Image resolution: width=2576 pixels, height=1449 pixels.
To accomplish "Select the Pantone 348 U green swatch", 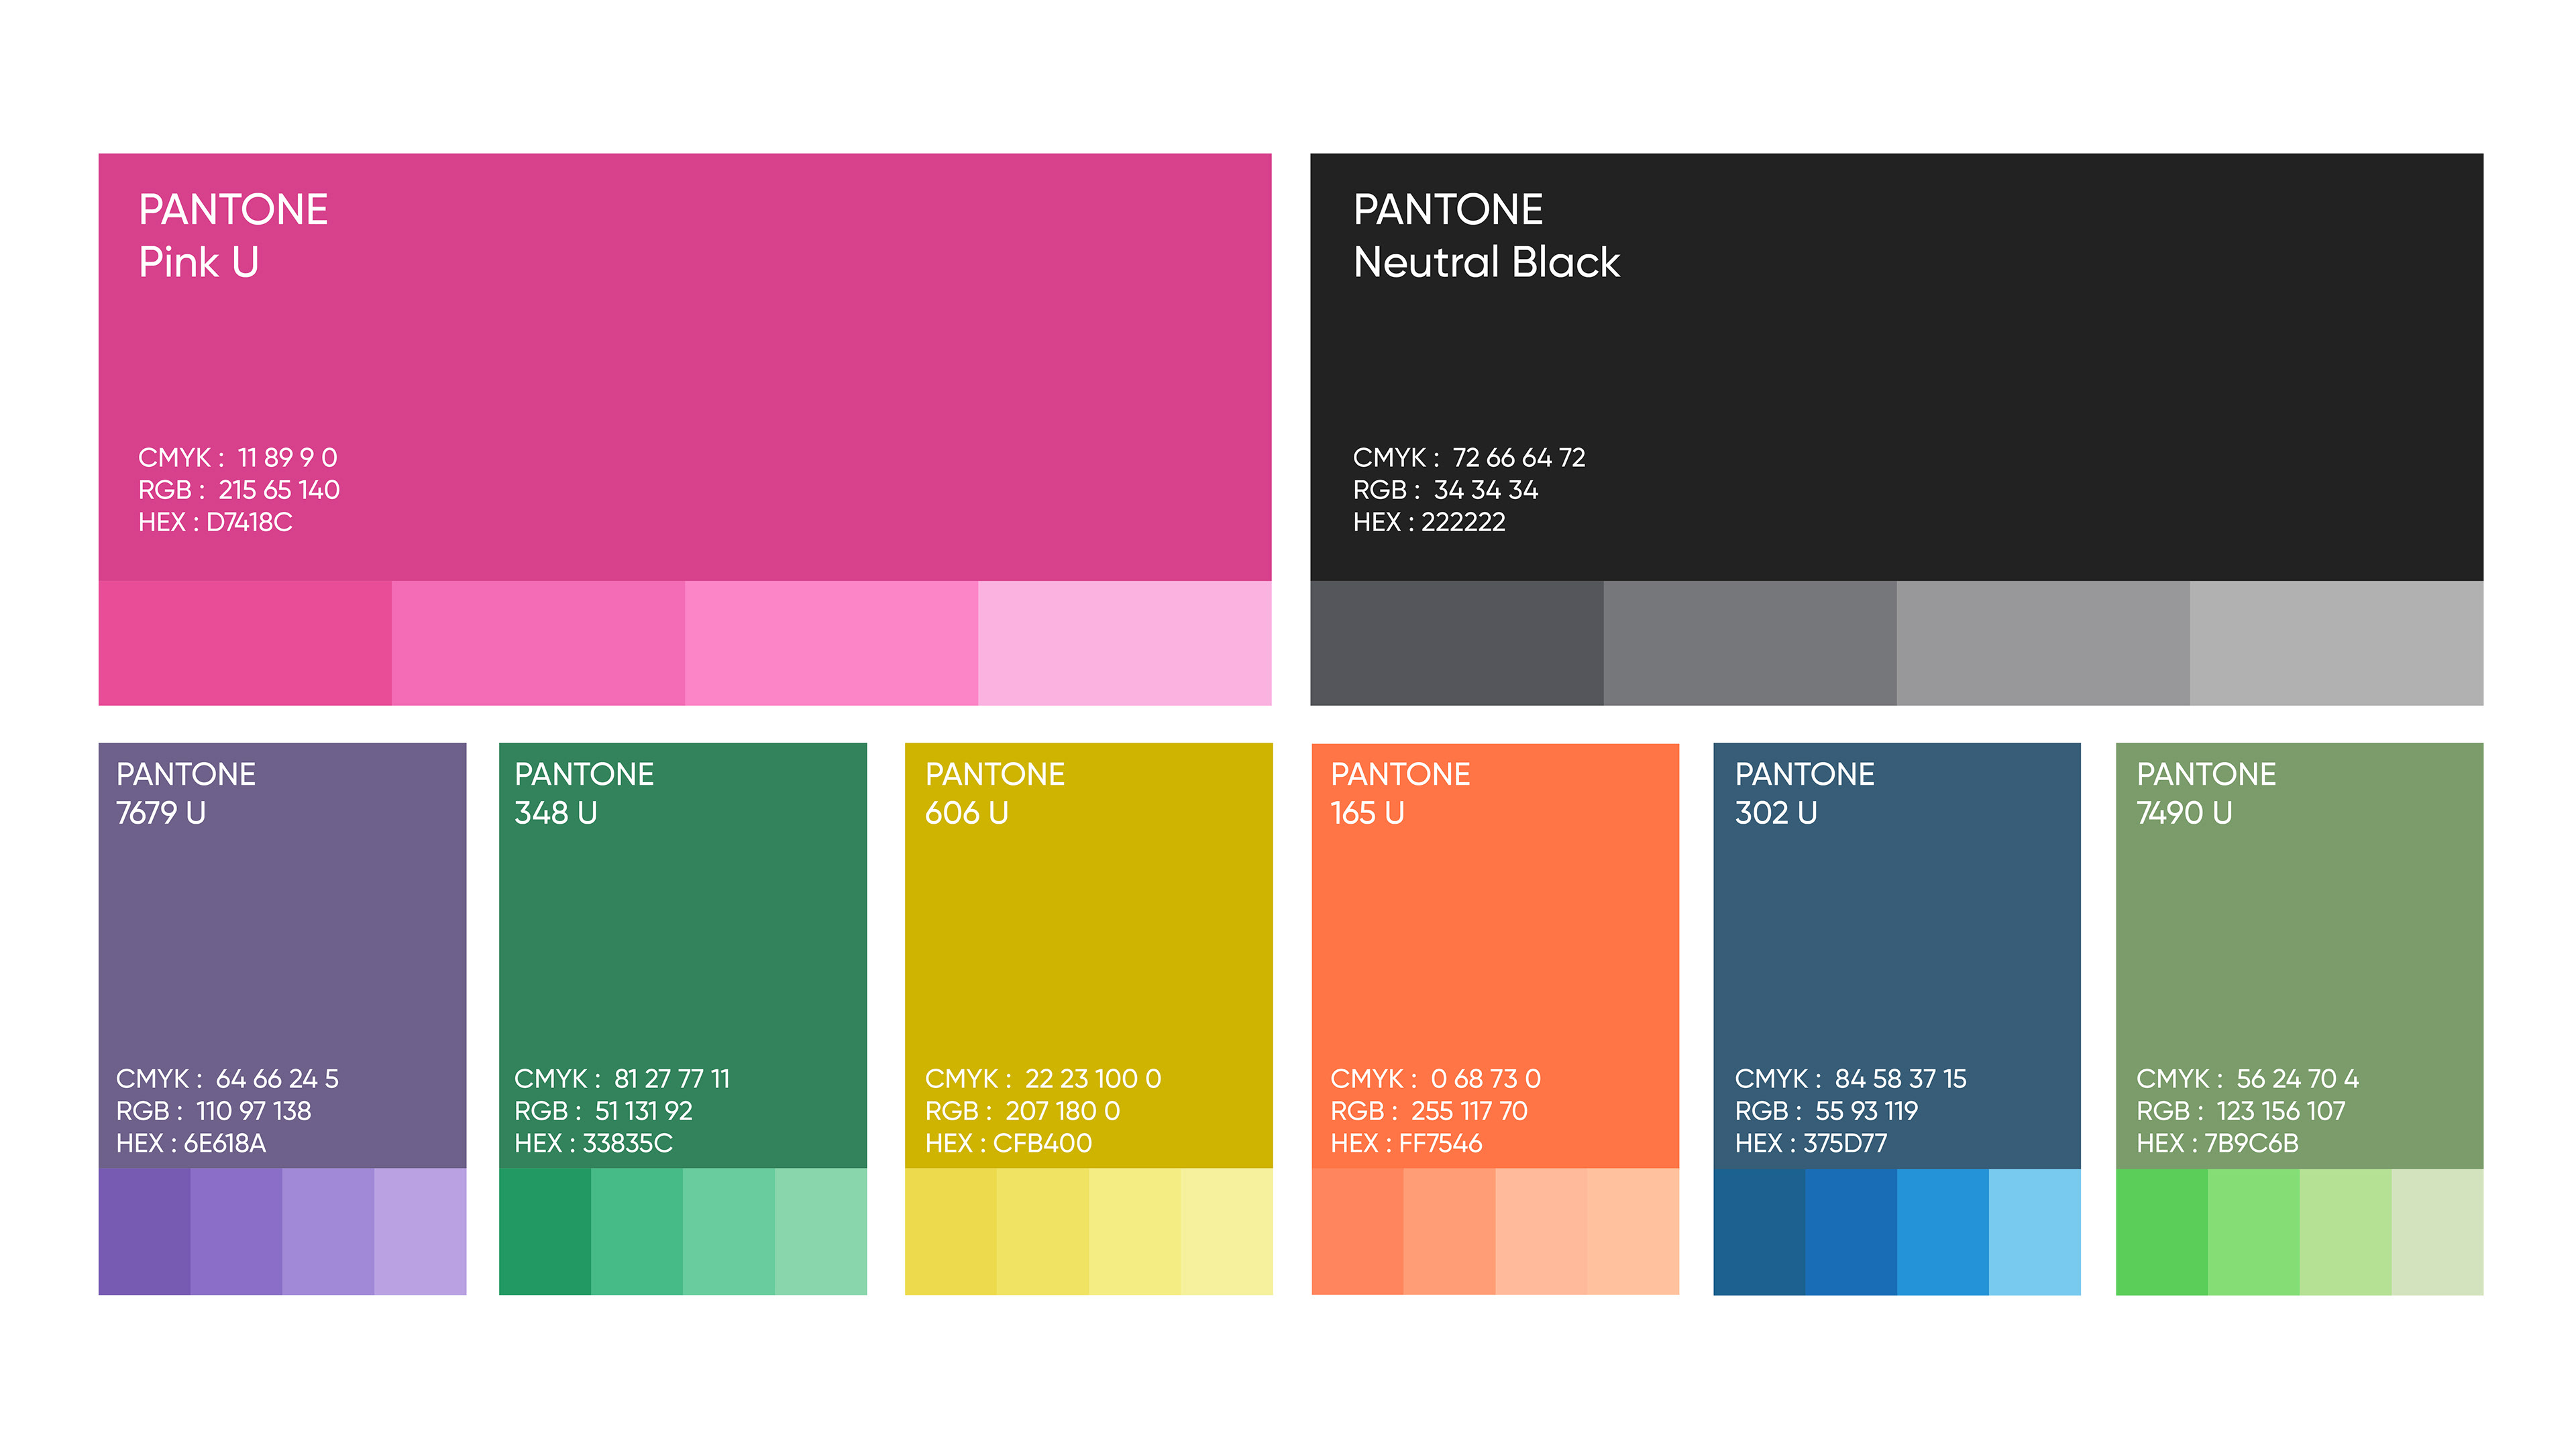I will pyautogui.click(x=683, y=955).
